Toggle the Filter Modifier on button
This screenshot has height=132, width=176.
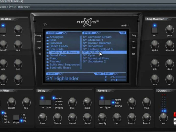click(3, 30)
